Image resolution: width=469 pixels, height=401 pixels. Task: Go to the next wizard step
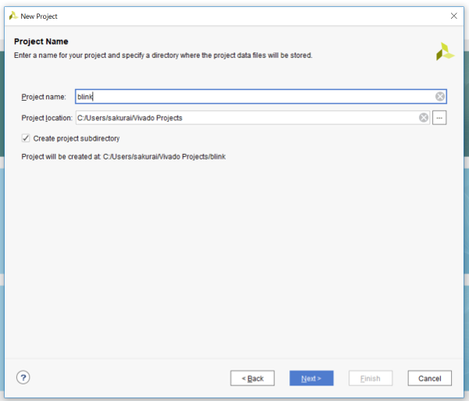pyautogui.click(x=311, y=378)
